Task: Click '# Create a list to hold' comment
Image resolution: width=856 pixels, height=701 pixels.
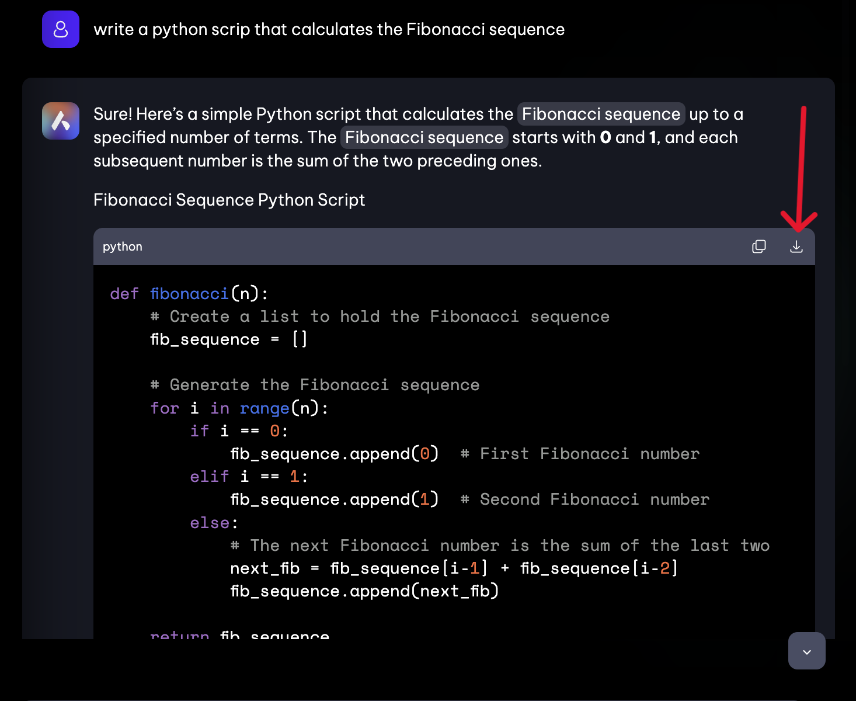Action: click(x=380, y=317)
